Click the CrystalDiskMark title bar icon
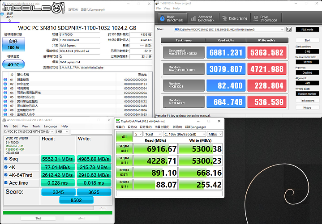 coord(118,121)
